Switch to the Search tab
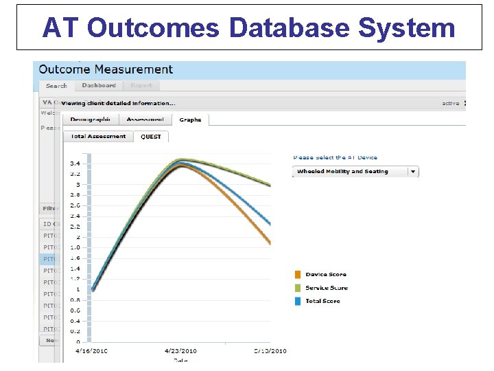Image resolution: width=494 pixels, height=371 pixels. 56,86
